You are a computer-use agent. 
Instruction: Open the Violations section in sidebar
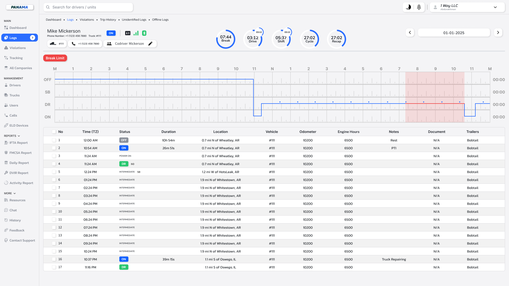point(18,48)
